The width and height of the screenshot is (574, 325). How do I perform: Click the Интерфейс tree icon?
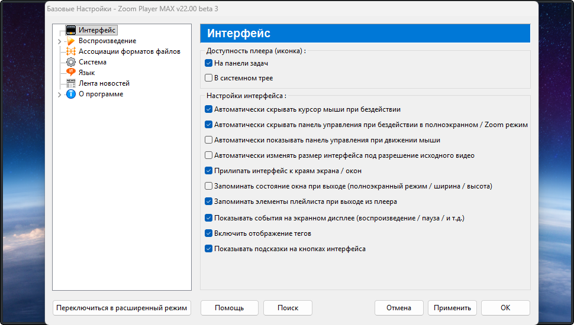(71, 30)
